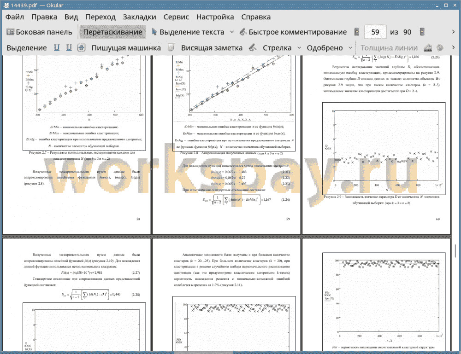Screen dimensions: 461x354
Task: Open the Настройка menu
Action: pyautogui.click(x=215, y=17)
